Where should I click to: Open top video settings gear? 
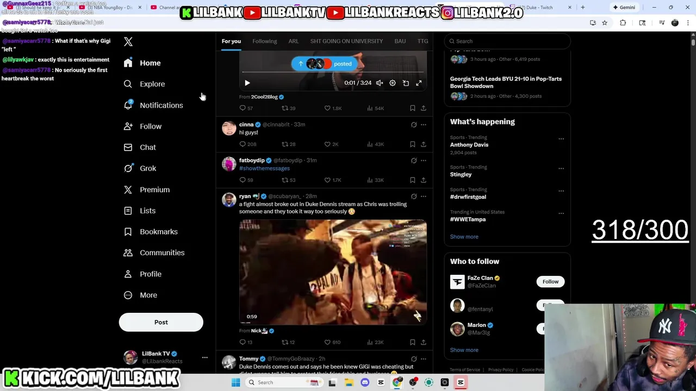point(393,83)
